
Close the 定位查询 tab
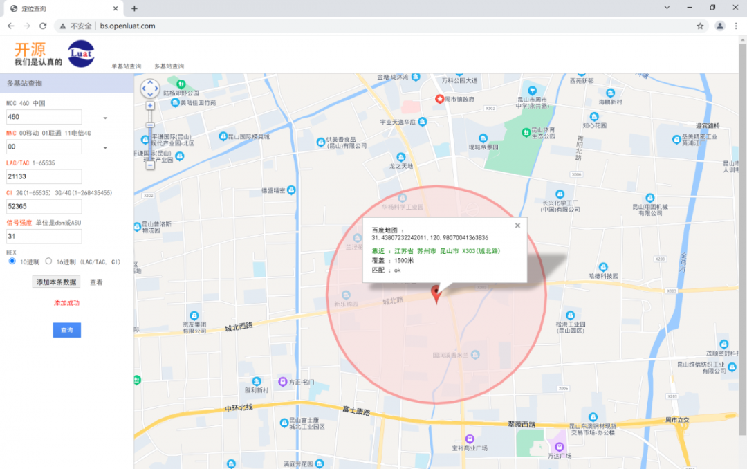tap(116, 8)
